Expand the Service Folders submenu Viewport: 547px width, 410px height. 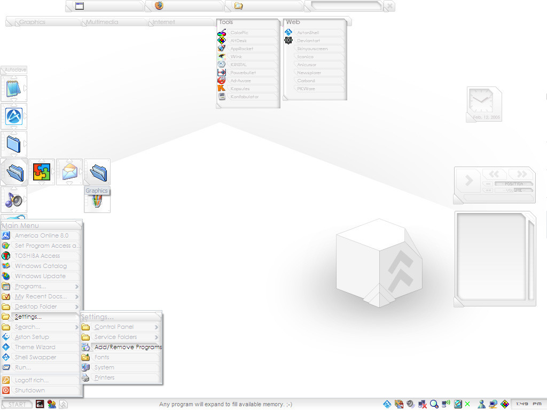(156, 337)
